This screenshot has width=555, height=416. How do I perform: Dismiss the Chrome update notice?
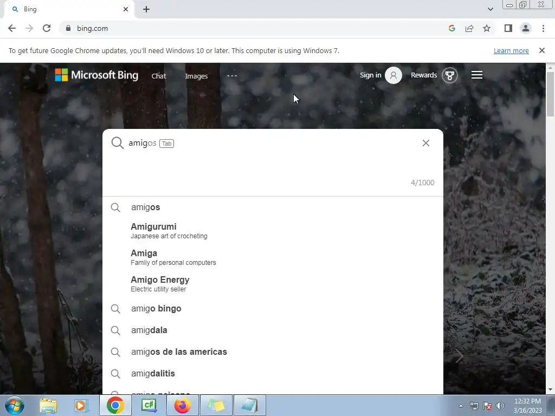[541, 50]
